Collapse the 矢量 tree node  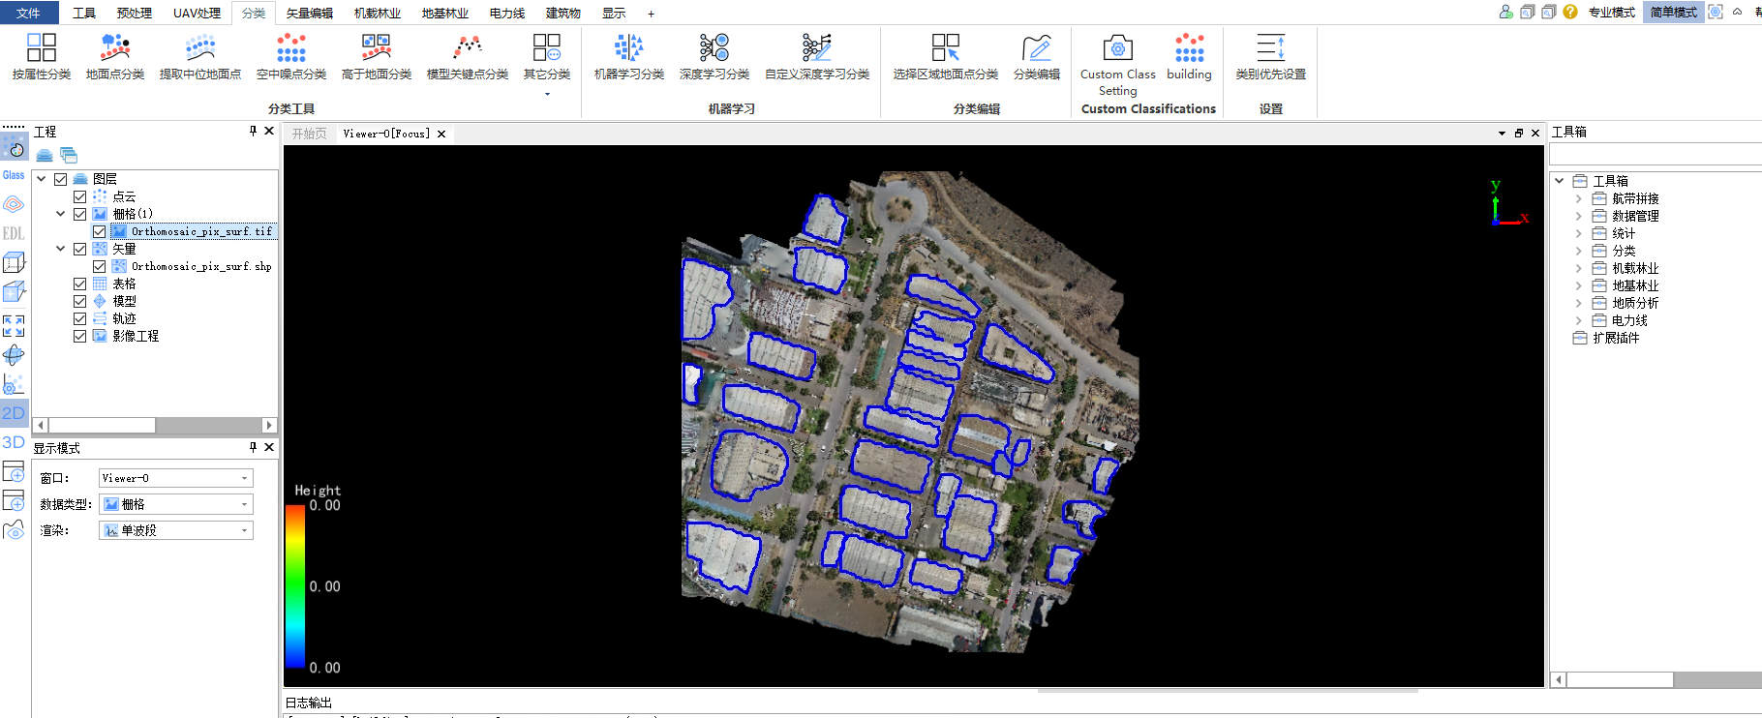tap(61, 249)
